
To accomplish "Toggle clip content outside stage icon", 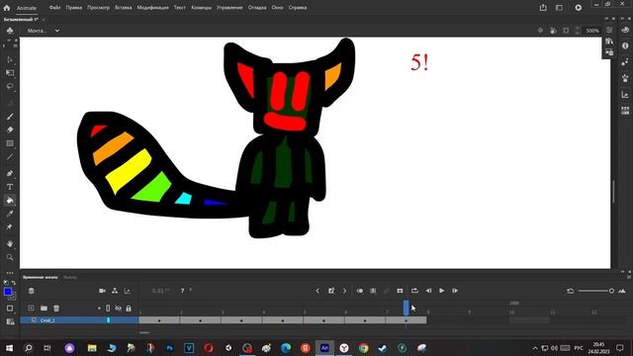I will tap(566, 31).
